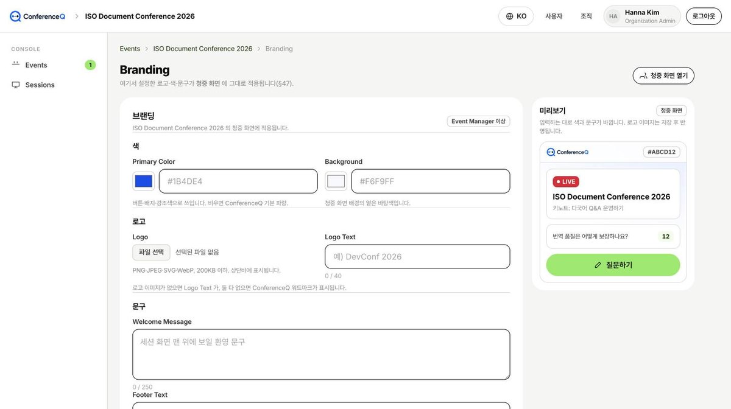Click the preview title ISO Document Conference 2026
The width and height of the screenshot is (731, 409).
[x=612, y=197]
